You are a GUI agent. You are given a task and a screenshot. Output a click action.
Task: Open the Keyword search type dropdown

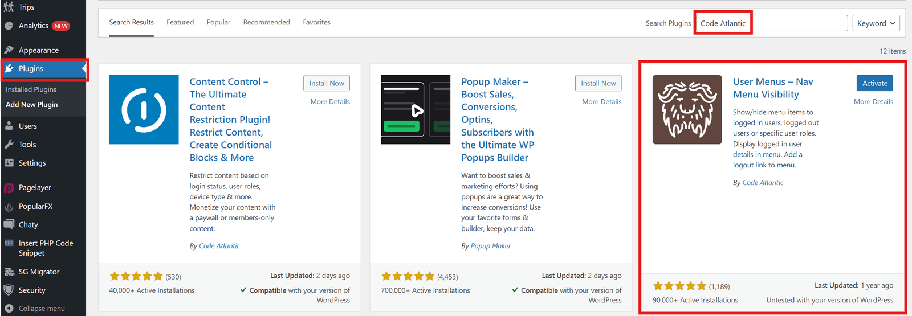[x=876, y=23]
